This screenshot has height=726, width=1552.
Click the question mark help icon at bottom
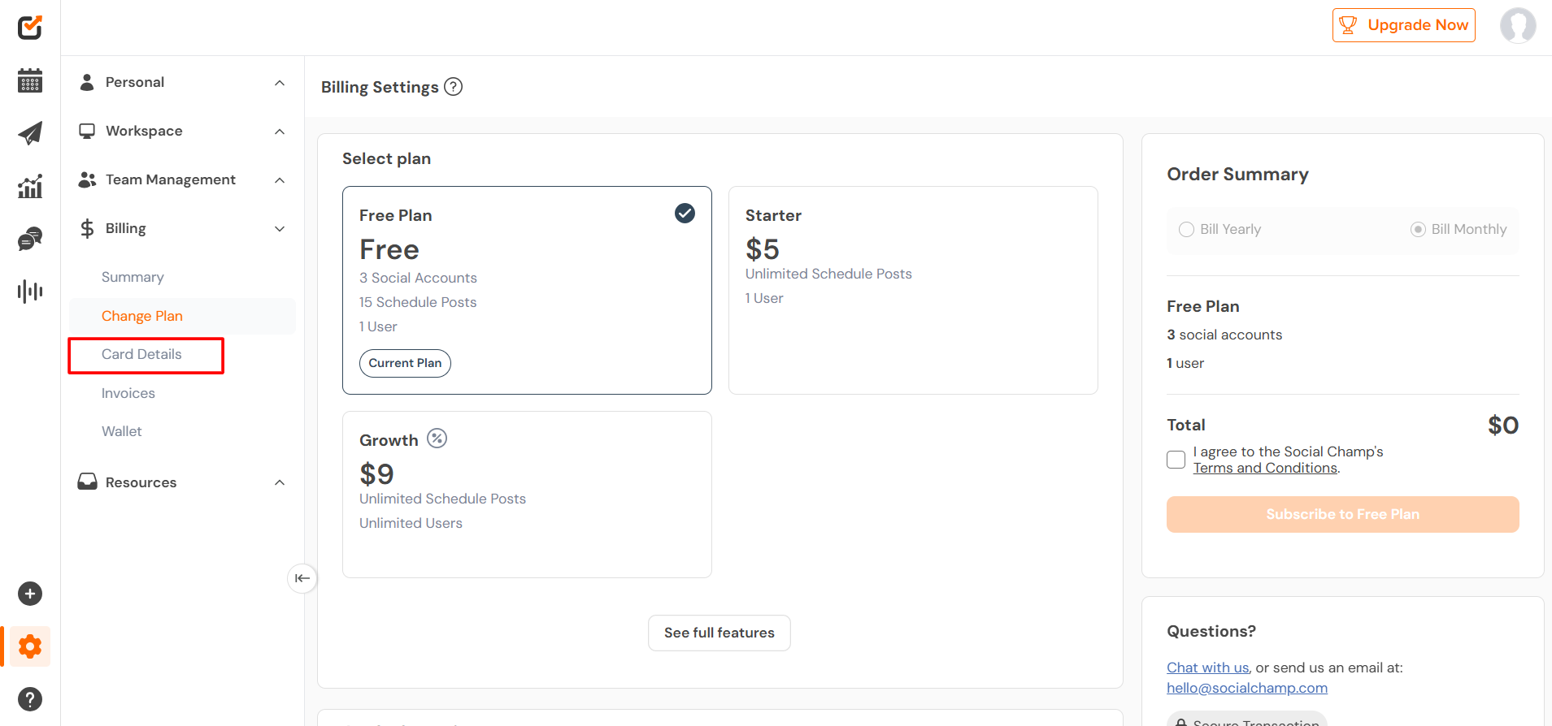tap(30, 698)
